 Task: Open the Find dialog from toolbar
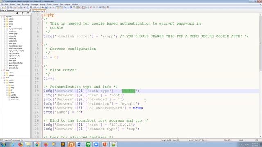click(x=43, y=7)
